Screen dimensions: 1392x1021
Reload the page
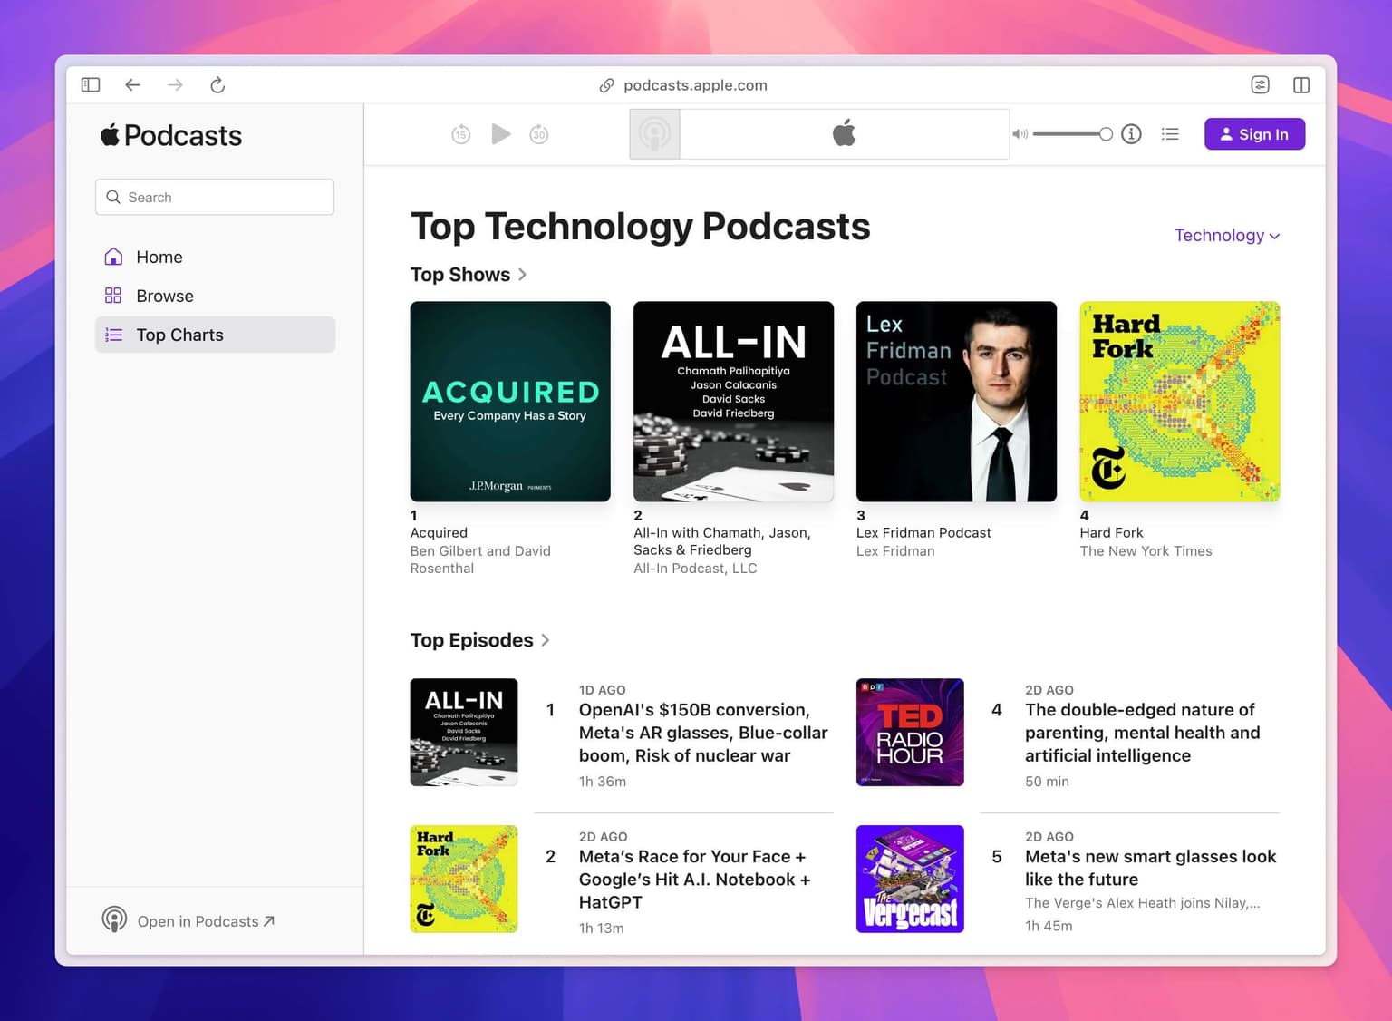click(x=217, y=84)
